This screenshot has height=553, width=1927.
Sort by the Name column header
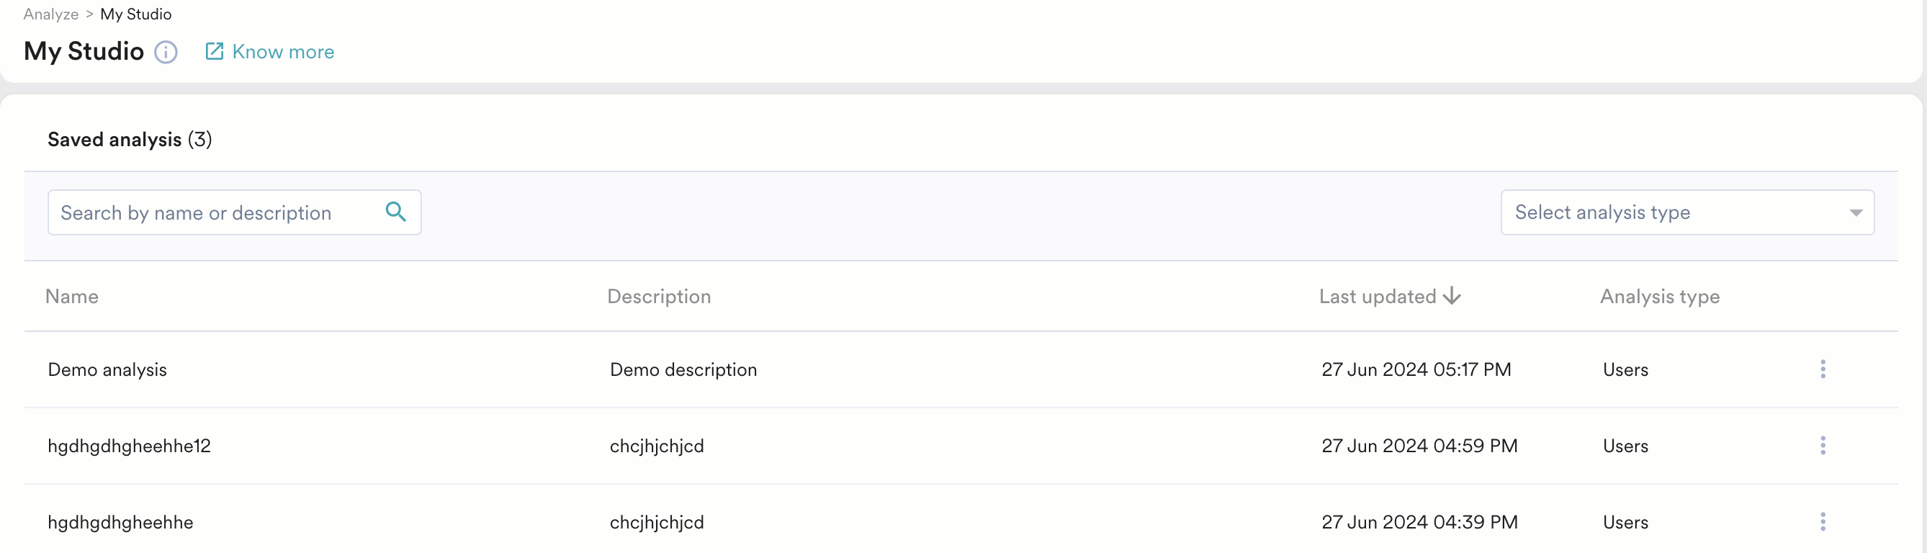(x=72, y=297)
